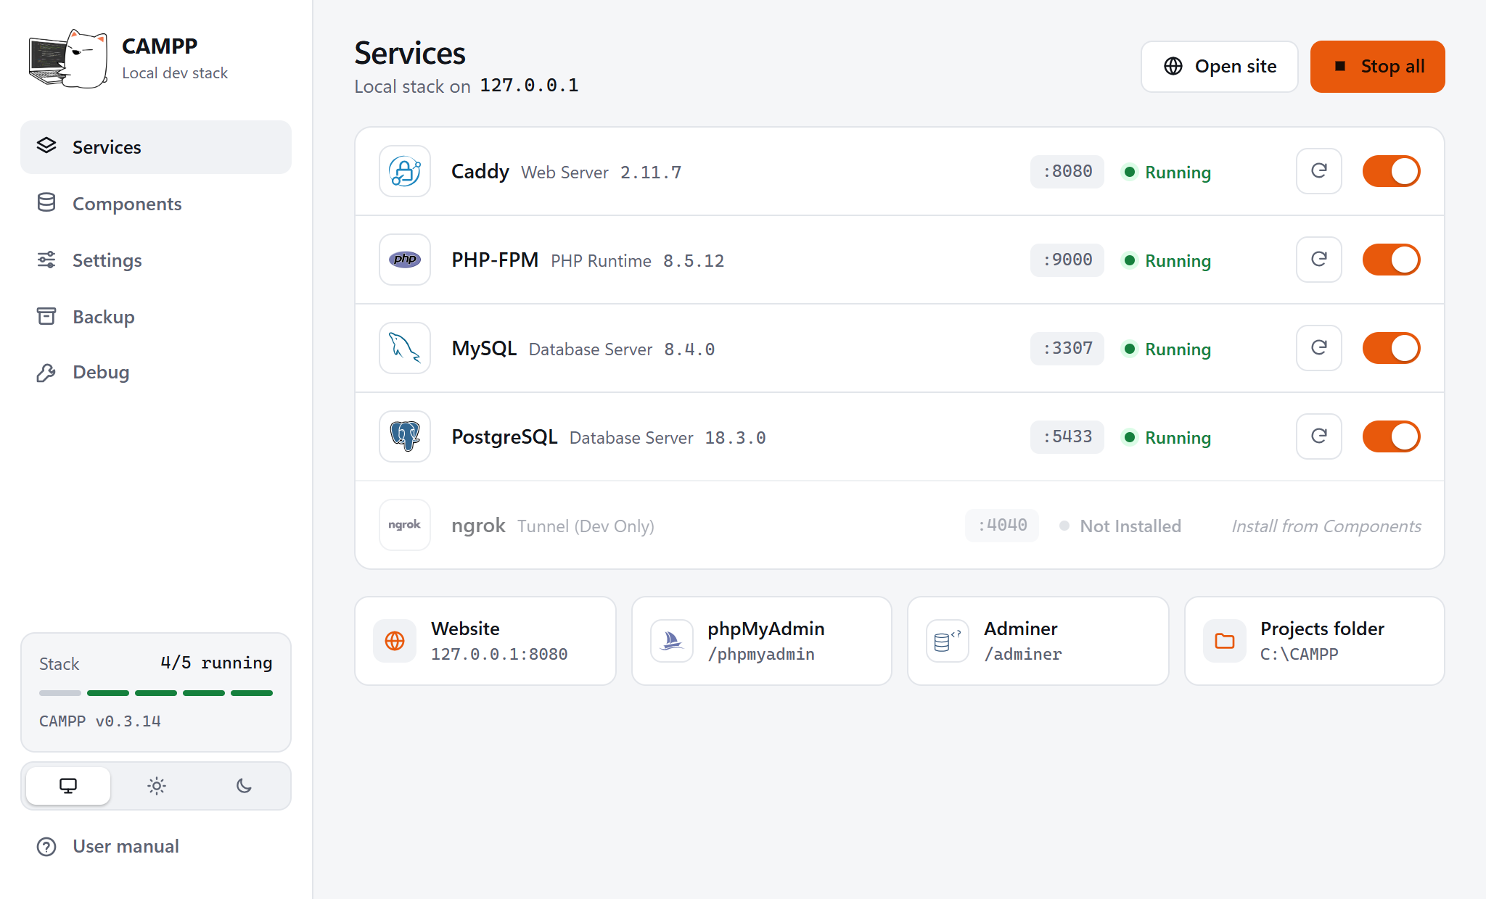Restart the Caddy service

pos(1319,171)
